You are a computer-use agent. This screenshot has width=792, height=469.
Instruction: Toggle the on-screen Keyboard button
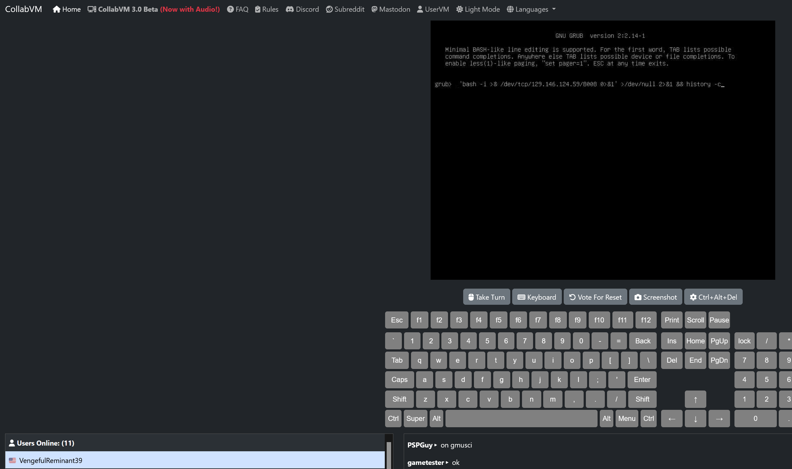pos(537,297)
